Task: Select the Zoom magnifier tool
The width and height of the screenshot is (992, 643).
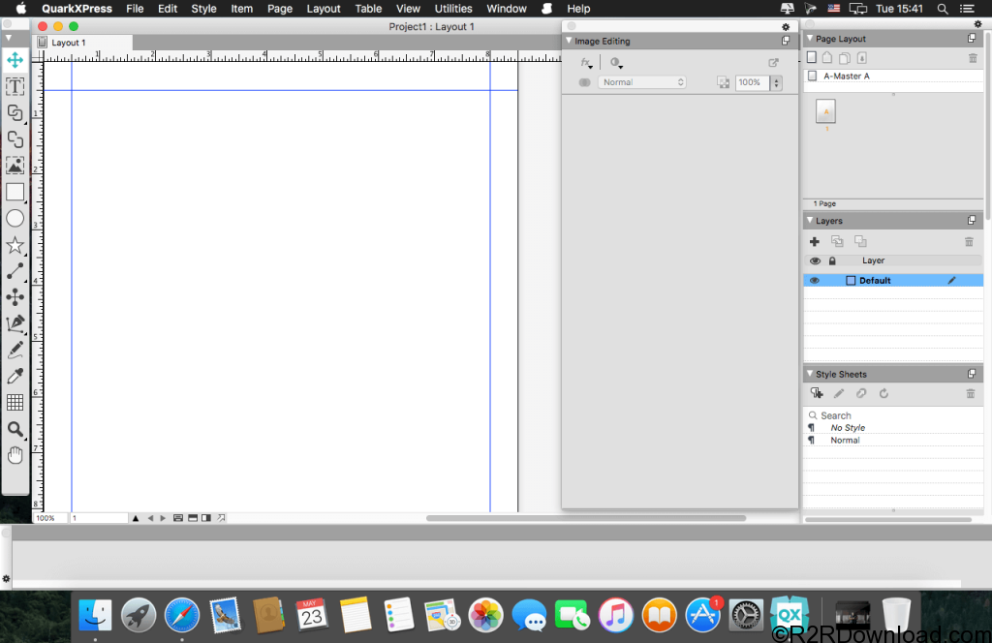Action: [15, 429]
